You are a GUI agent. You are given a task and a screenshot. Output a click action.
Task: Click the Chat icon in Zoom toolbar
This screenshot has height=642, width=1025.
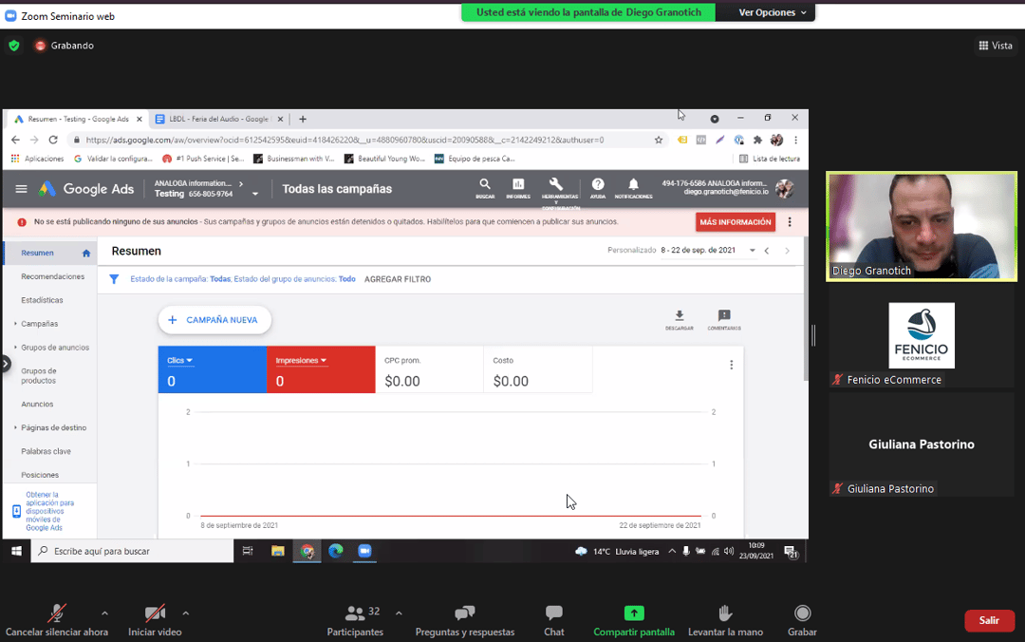pos(554,614)
